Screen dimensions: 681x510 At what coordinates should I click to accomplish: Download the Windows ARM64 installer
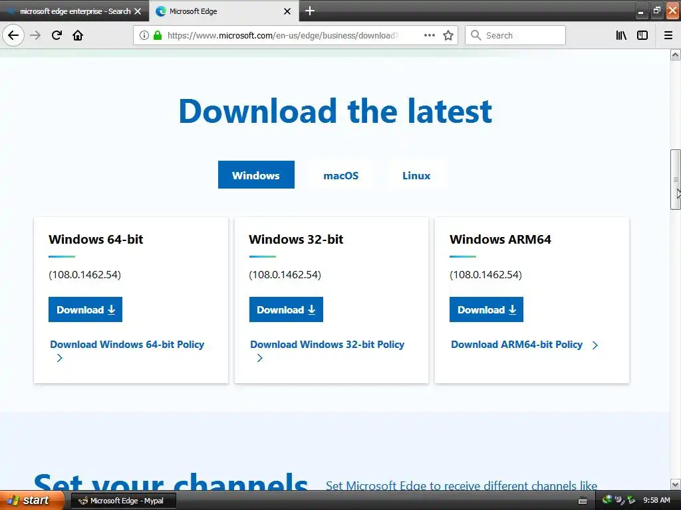tap(486, 309)
